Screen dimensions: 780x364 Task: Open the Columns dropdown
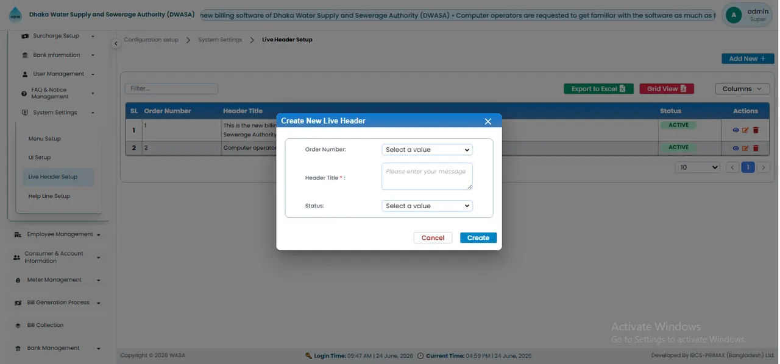click(x=742, y=89)
